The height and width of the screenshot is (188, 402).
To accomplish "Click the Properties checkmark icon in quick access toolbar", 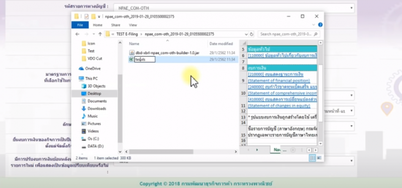I will click(86, 17).
